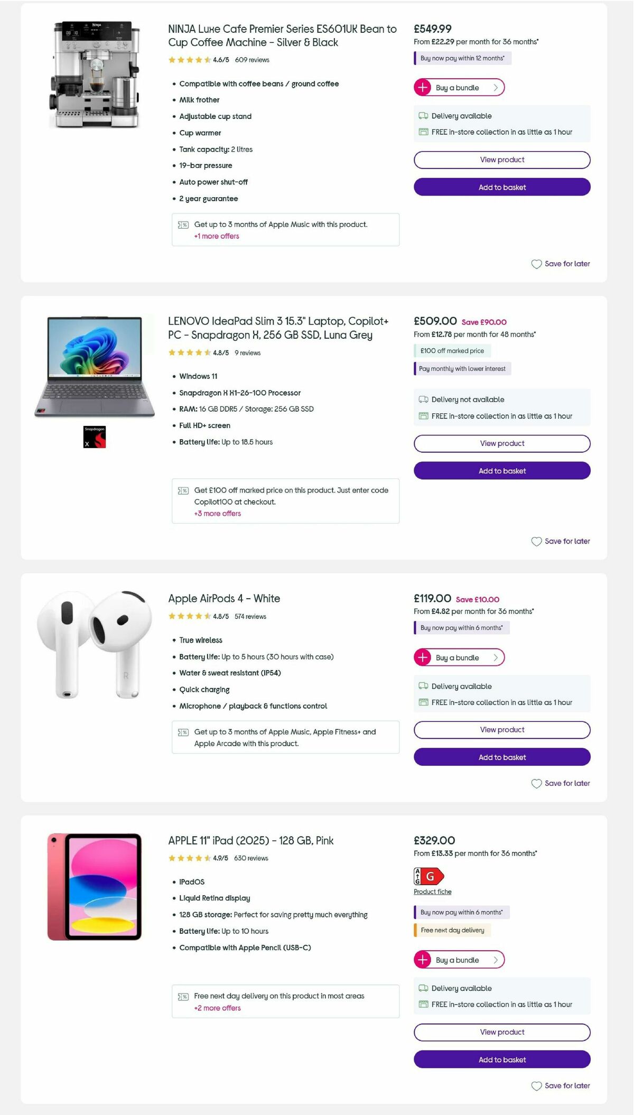Add Apple AirPods 4 to basket
Image resolution: width=634 pixels, height=1115 pixels.
(501, 757)
